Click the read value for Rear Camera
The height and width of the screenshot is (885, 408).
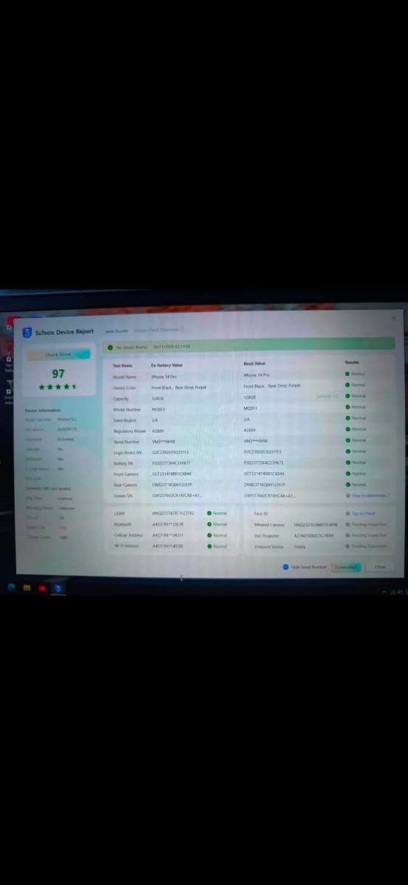pos(265,484)
